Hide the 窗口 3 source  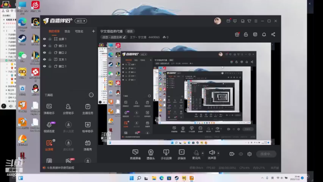coord(44,46)
